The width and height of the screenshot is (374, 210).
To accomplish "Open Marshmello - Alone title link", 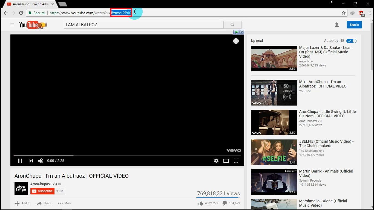I will (323, 203).
